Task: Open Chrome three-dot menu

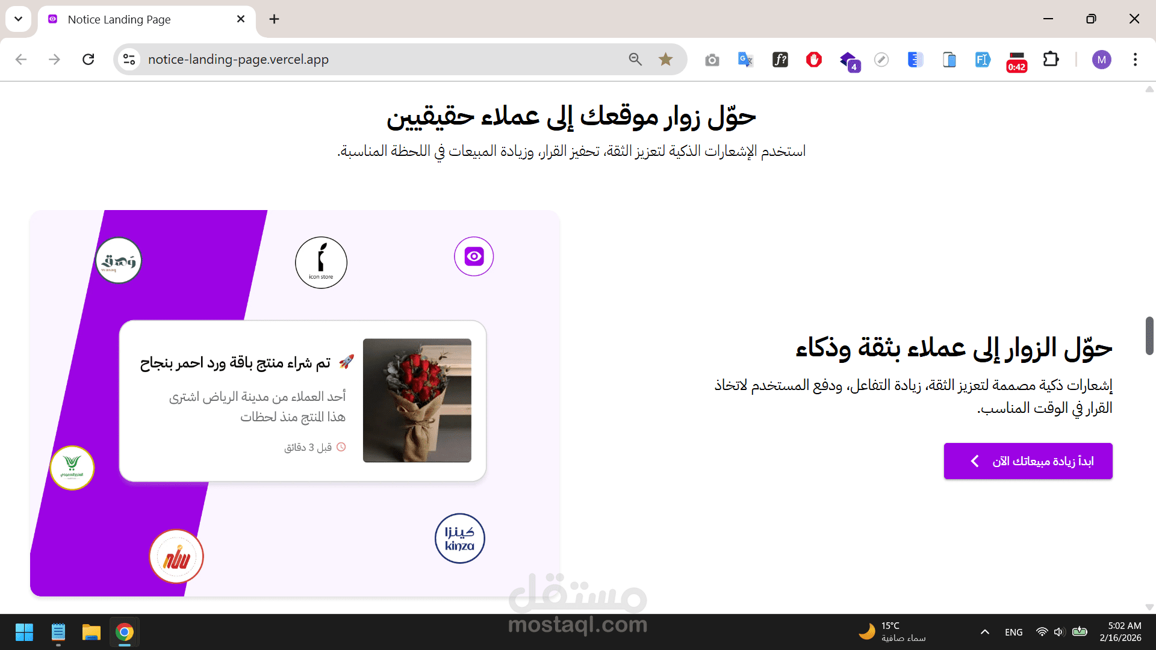Action: coord(1135,60)
